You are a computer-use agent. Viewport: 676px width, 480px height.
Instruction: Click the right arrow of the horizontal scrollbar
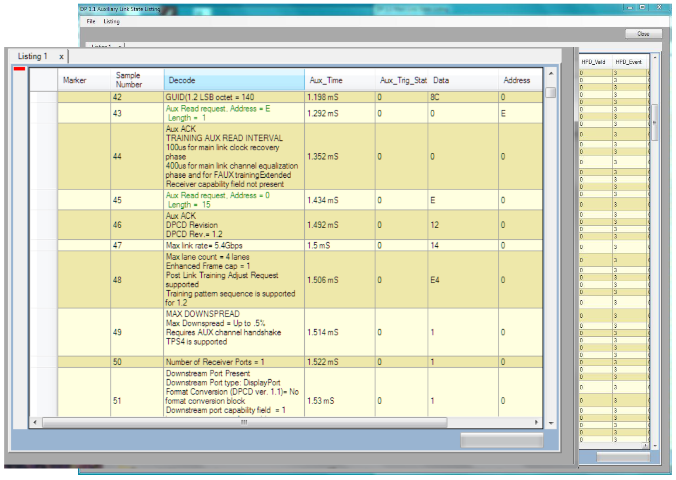pos(537,422)
